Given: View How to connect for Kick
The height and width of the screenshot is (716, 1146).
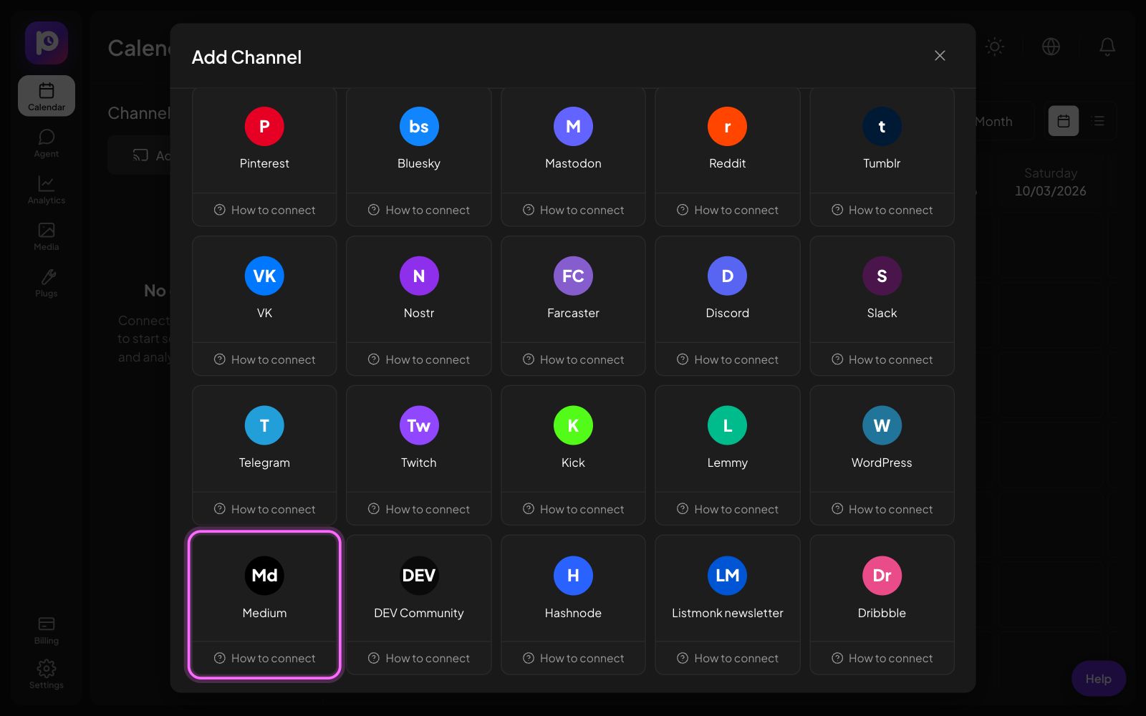Looking at the screenshot, I should (x=573, y=509).
